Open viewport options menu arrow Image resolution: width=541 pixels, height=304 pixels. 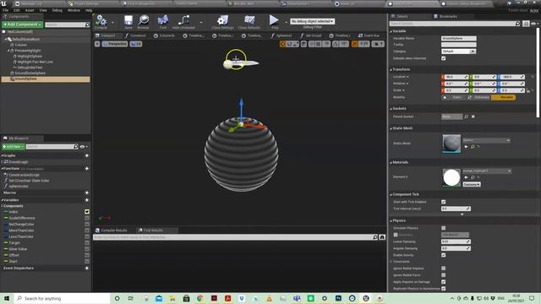coord(97,44)
